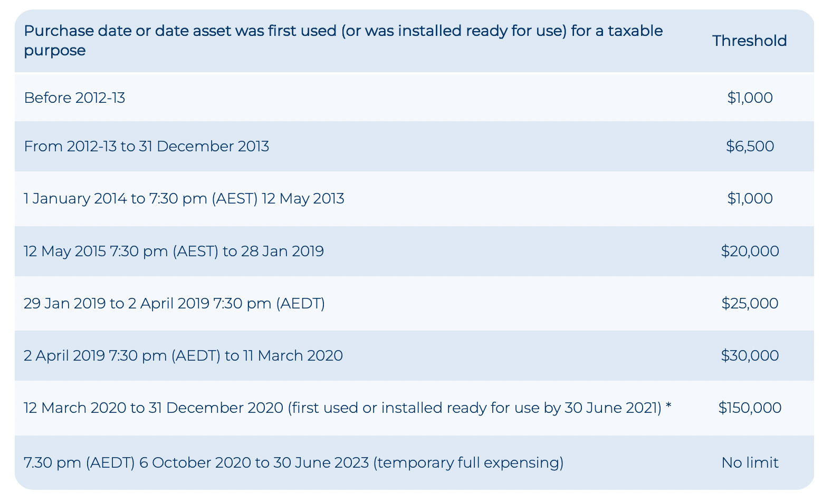
Task: Click the $1,000 threshold for 'Before 2012-13'
Action: (749, 98)
